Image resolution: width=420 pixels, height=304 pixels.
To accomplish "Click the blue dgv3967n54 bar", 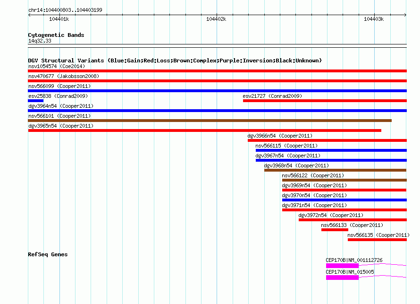I will point(331,160).
